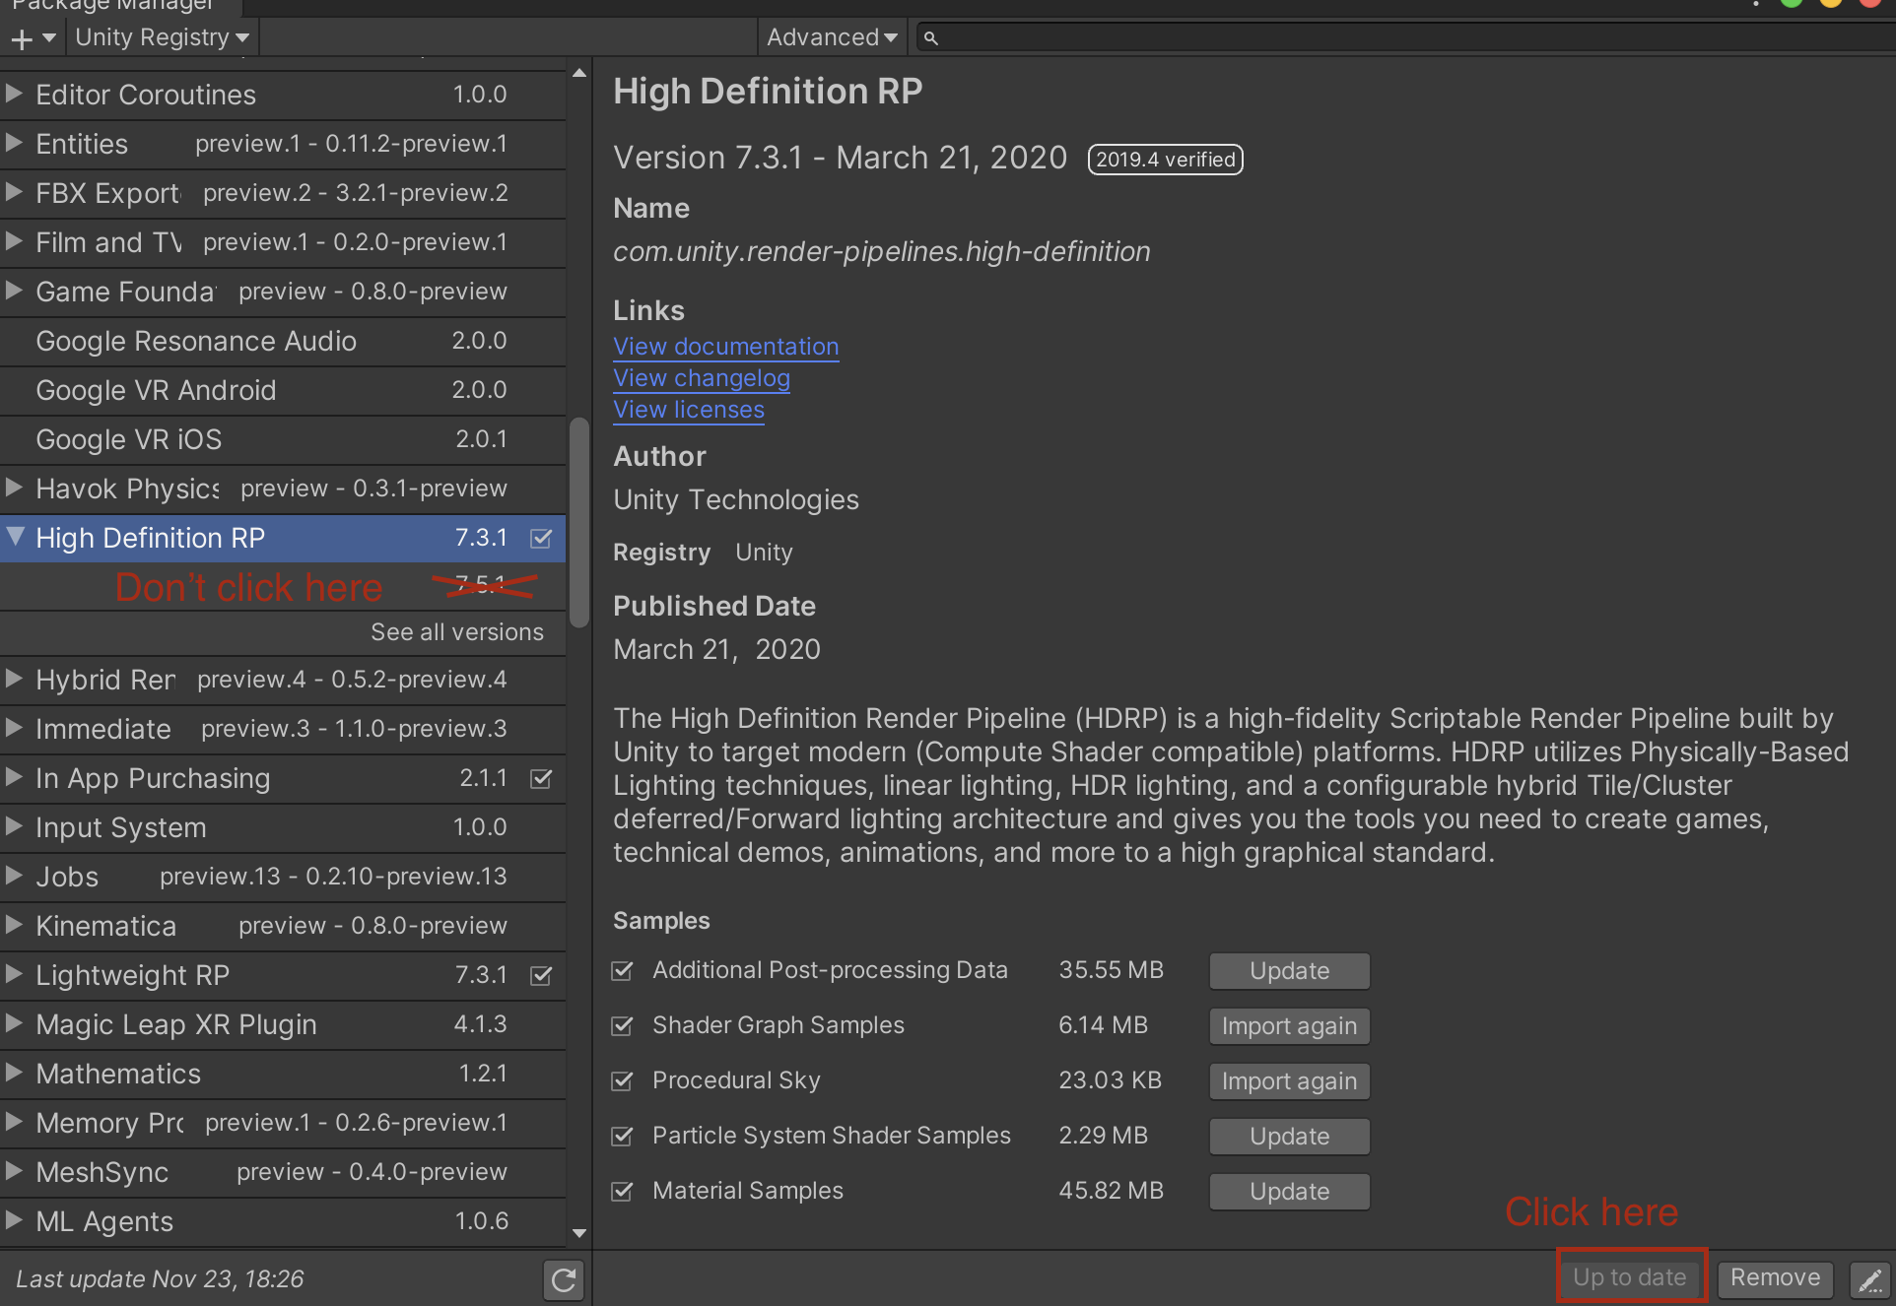Toggle Particle System Shader Samples checkbox
Image resolution: width=1896 pixels, height=1306 pixels.
click(622, 1136)
